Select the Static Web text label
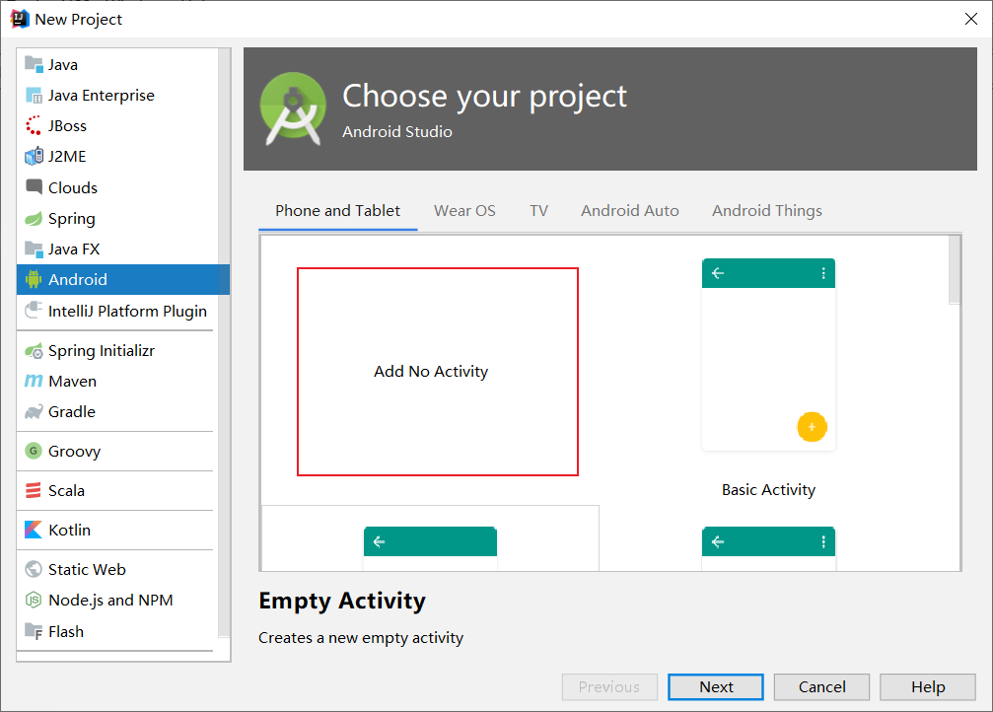The height and width of the screenshot is (712, 993). click(87, 569)
